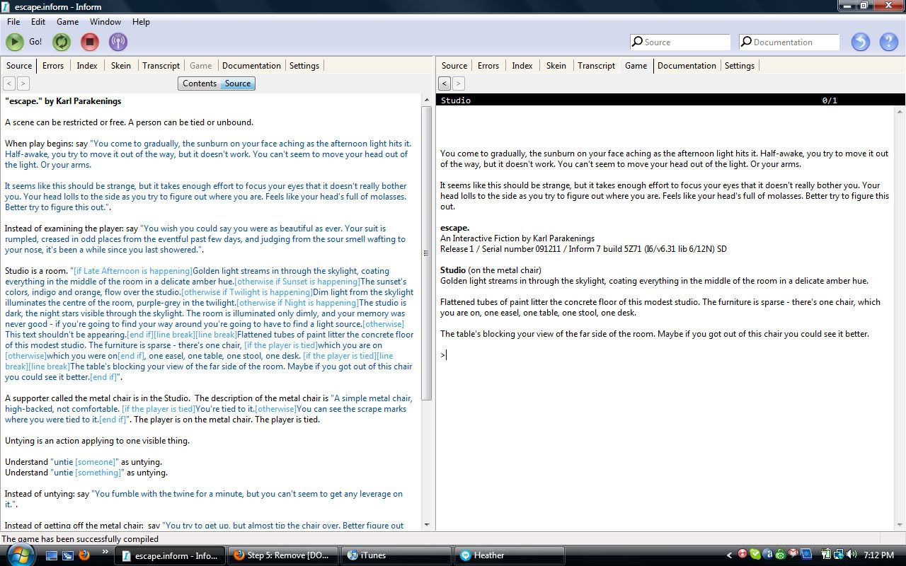The image size is (906, 566).
Task: Open the Skein tab in left pane
Action: [x=120, y=65]
